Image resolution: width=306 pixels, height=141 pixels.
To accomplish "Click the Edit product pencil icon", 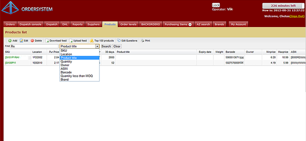I will pyautogui.click(x=21, y=41).
